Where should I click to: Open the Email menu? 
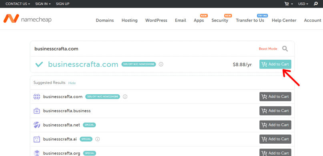click(181, 20)
